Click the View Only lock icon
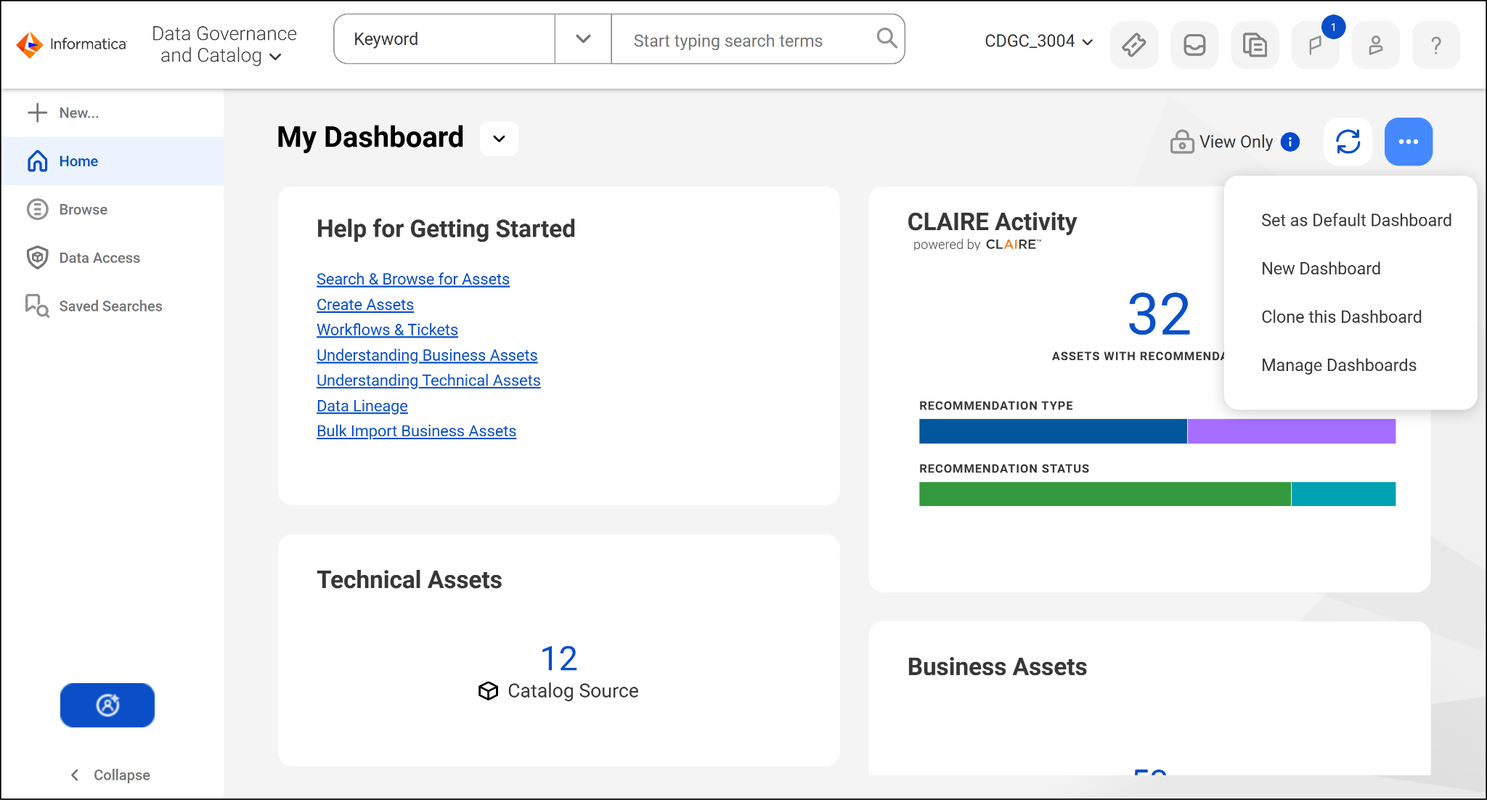1487x800 pixels. point(1182,142)
